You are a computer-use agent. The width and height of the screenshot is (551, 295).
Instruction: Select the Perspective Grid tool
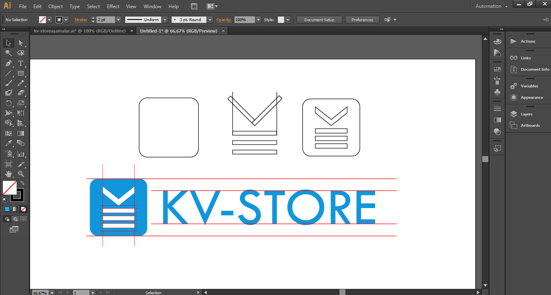click(21, 123)
